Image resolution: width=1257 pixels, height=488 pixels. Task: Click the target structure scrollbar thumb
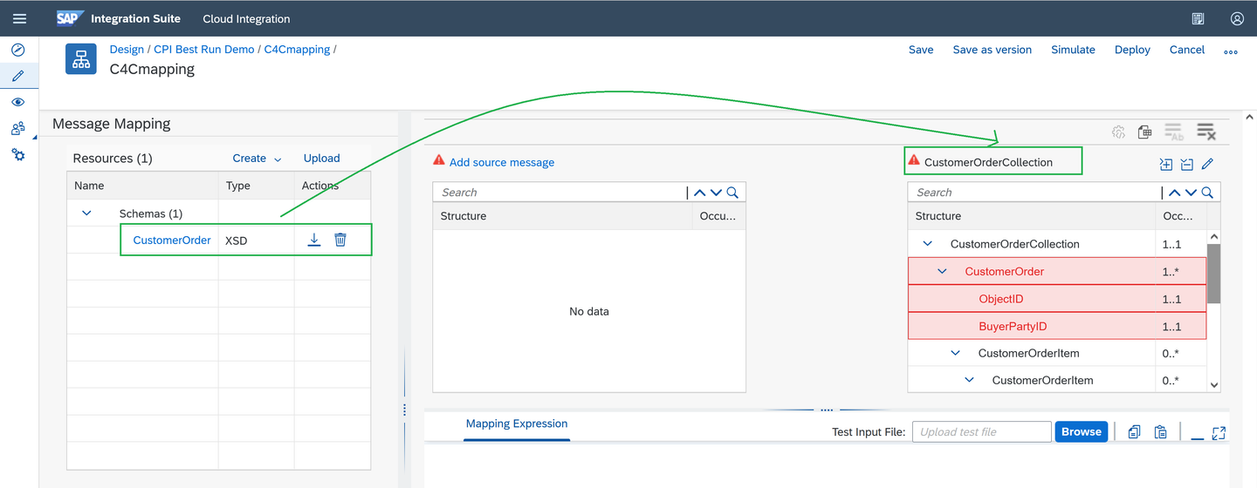(x=1213, y=274)
